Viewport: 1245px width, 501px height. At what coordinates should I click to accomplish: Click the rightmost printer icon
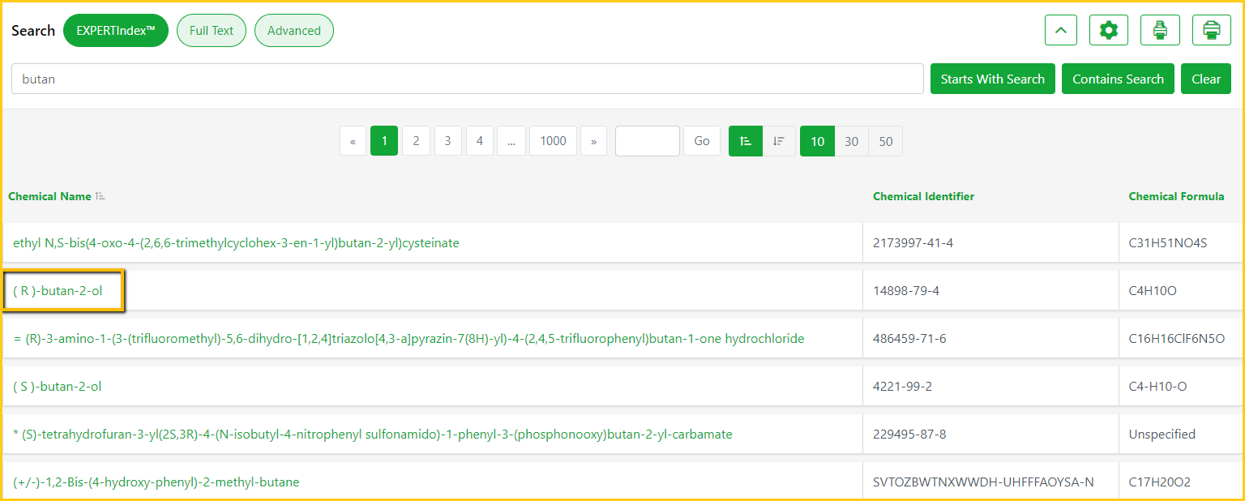click(x=1211, y=31)
